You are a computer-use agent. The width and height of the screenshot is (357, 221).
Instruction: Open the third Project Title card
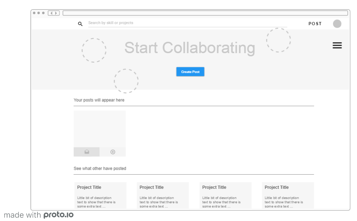pyautogui.click(x=225, y=195)
